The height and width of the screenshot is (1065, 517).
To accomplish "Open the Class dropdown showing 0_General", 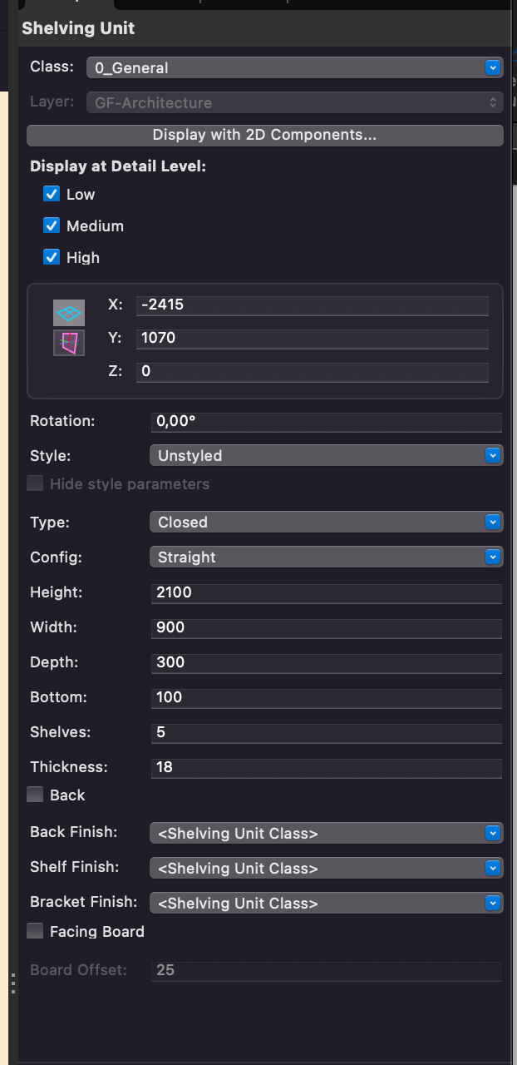I will (x=295, y=68).
